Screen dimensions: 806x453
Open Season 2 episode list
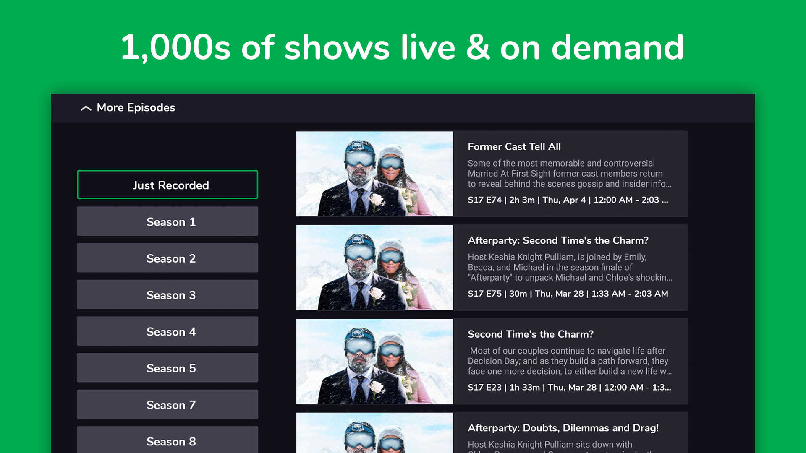pos(167,258)
